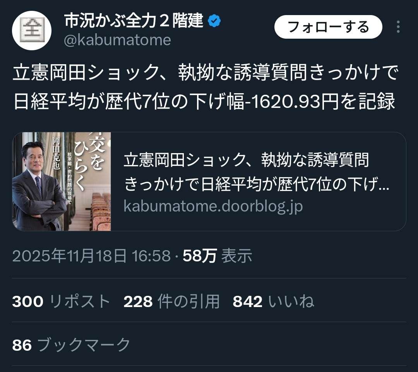
Task: Click the 2025年11月18日 16:58 timestamp
Action: [x=91, y=256]
